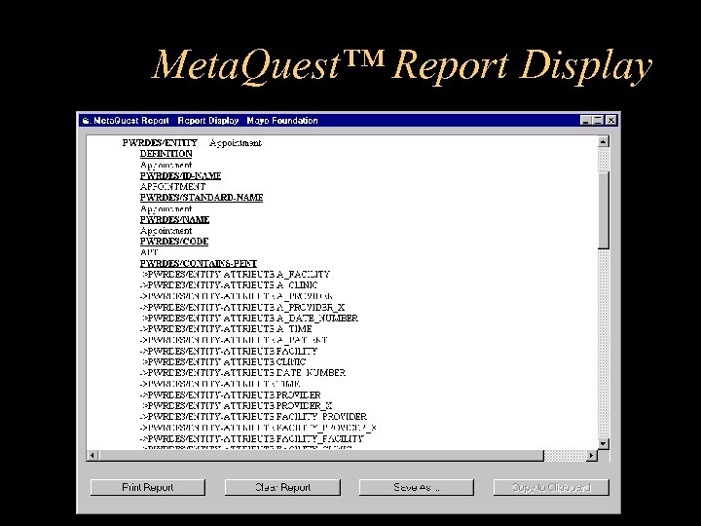Clear the report with Clear Report

282,487
